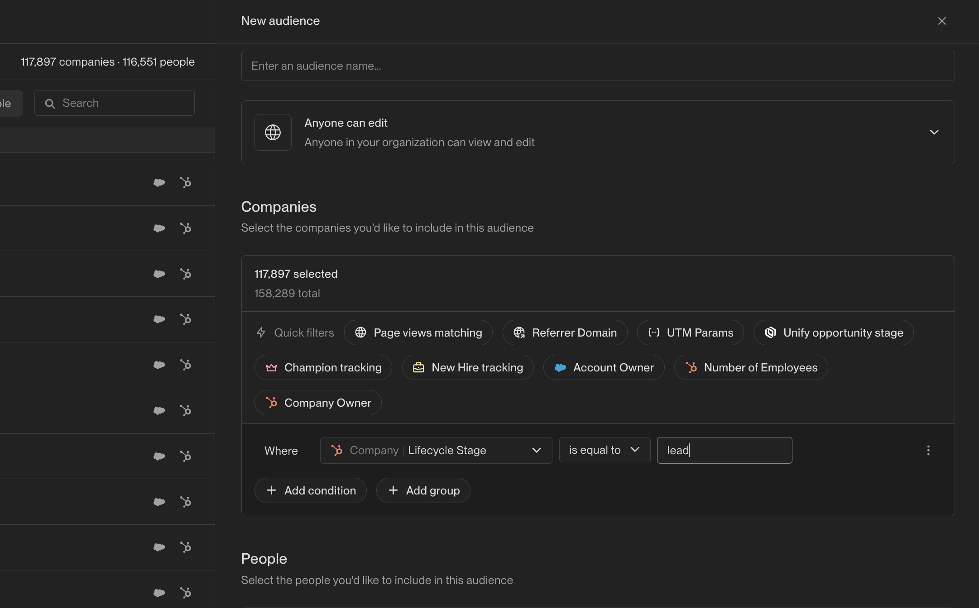This screenshot has width=979, height=608.
Task: Click the HubSpot sprocket icon in the top company row
Action: coord(186,183)
